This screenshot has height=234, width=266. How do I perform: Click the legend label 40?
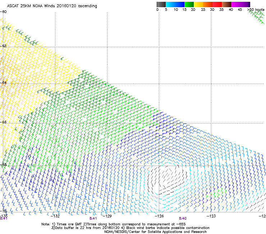tap(231, 10)
